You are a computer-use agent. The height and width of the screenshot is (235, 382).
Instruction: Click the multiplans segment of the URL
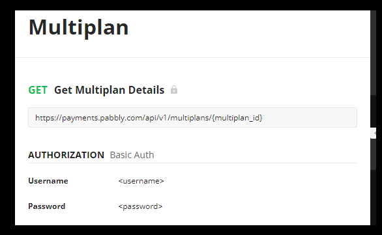190,118
